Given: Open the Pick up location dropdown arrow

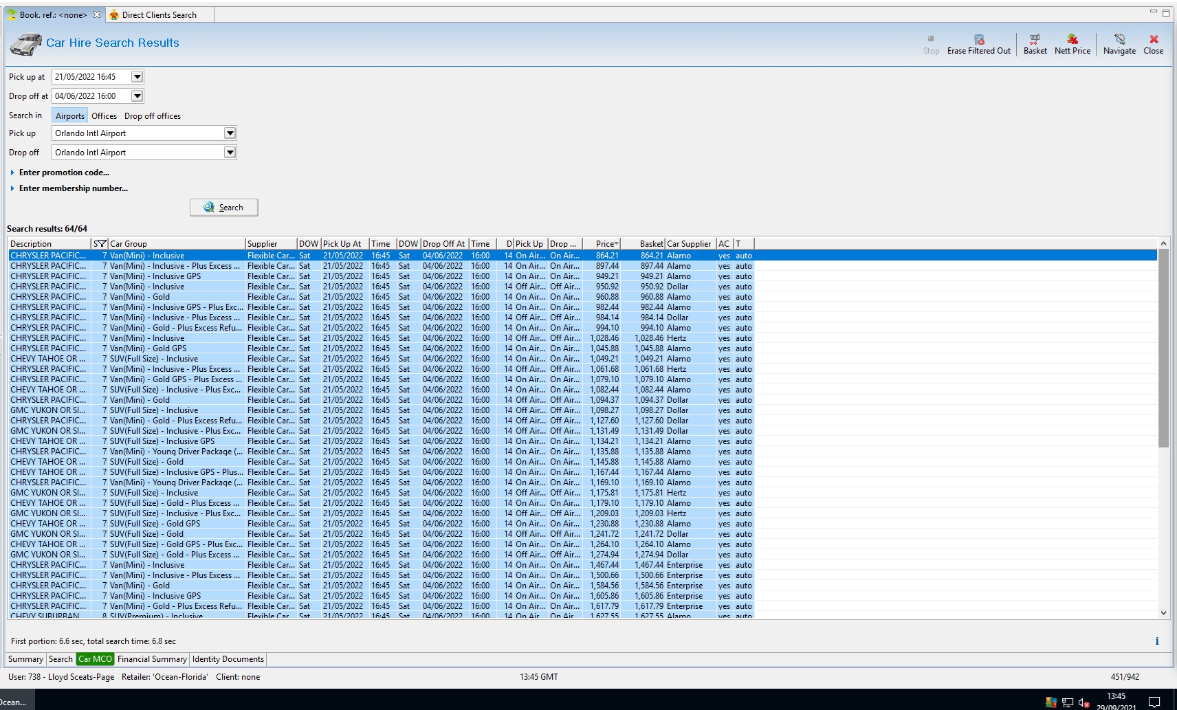Looking at the screenshot, I should pyautogui.click(x=230, y=133).
